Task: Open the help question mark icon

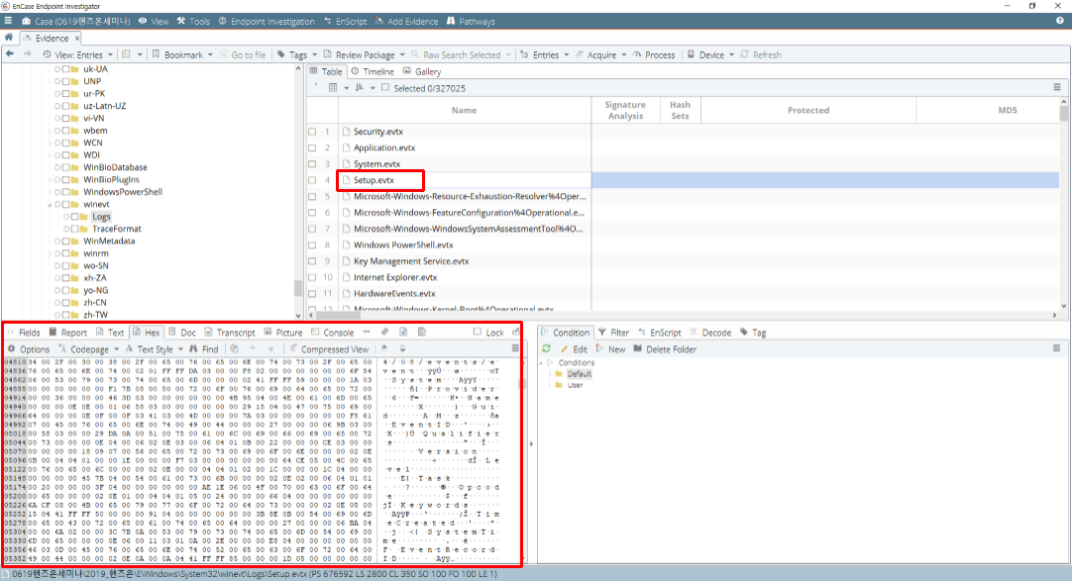Action: pyautogui.click(x=1060, y=21)
